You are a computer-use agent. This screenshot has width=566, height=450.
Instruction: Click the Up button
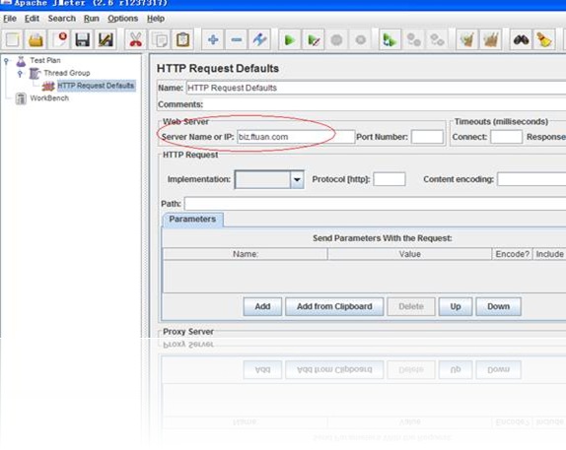pos(456,306)
